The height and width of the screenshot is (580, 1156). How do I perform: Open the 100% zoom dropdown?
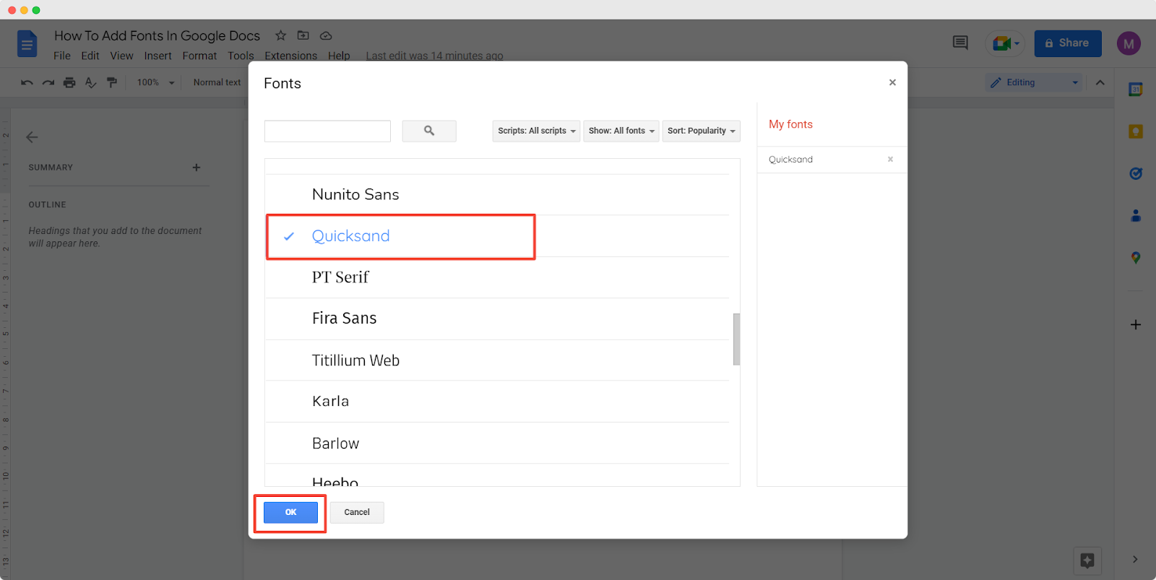[x=156, y=82]
